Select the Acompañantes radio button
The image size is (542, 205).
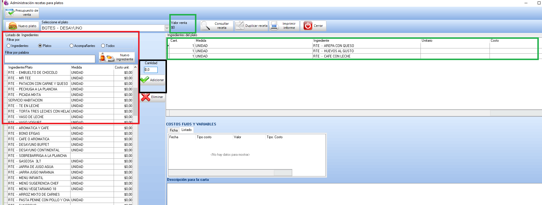coord(71,46)
